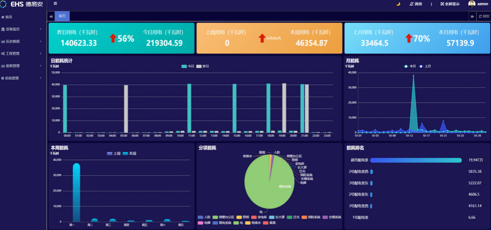Image resolution: width=491 pixels, height=230 pixels.
Task: Click the admin user avatar
Action: pos(472,4)
